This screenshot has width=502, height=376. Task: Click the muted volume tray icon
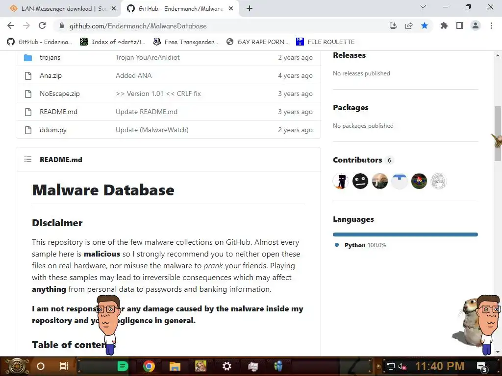point(402,366)
